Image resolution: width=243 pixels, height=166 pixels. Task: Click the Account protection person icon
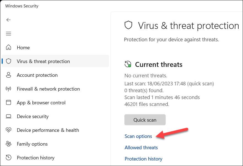(x=9, y=75)
